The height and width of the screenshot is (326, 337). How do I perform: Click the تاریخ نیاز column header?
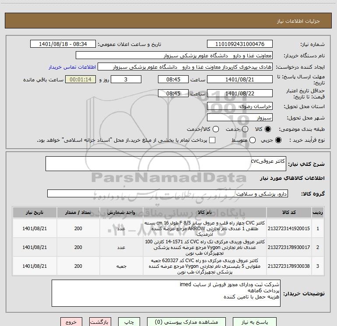tap(35, 212)
